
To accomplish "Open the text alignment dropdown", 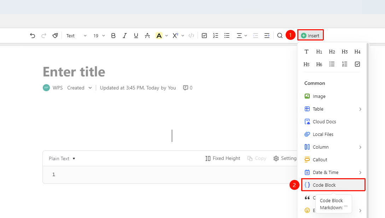I will pyautogui.click(x=241, y=36).
